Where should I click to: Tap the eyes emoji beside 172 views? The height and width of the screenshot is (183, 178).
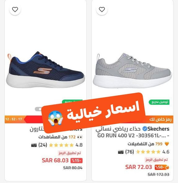coord(80,137)
